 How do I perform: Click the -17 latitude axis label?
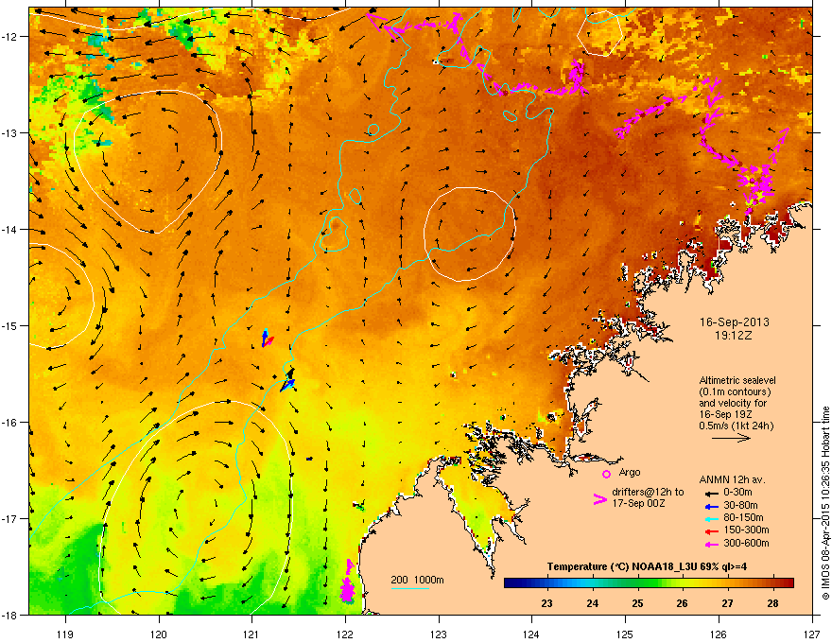point(9,518)
